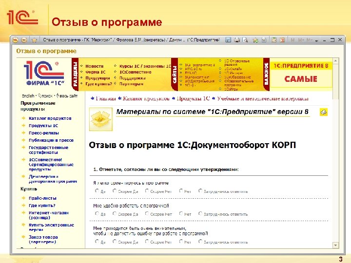Click the 1С:ПРЕДПРИЯТИЕ 8 САМЫЕ banner
This screenshot has width=351, height=263.
(301, 74)
